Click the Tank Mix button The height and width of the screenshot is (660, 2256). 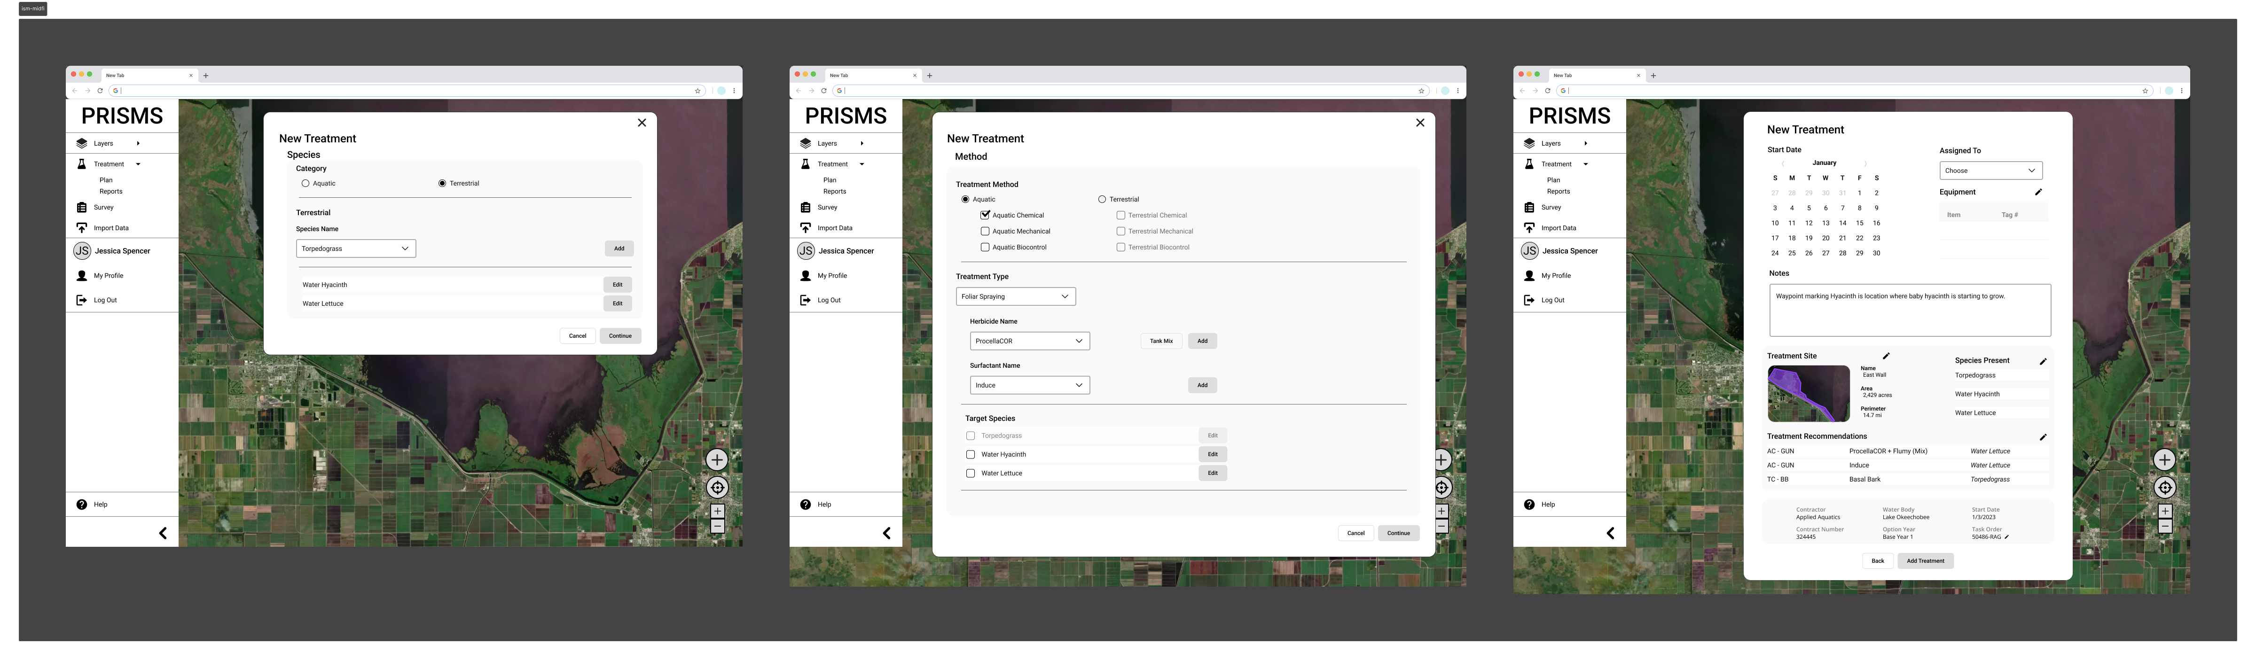pos(1161,342)
